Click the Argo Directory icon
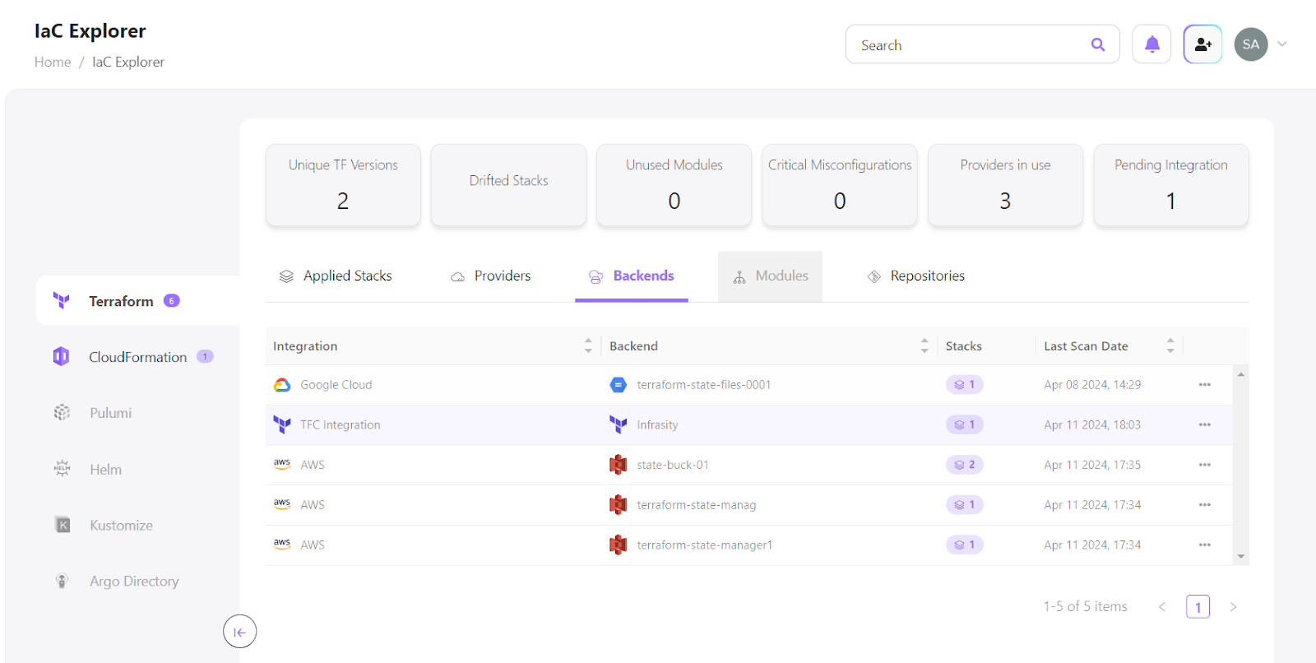The width and height of the screenshot is (1316, 663). 62,581
